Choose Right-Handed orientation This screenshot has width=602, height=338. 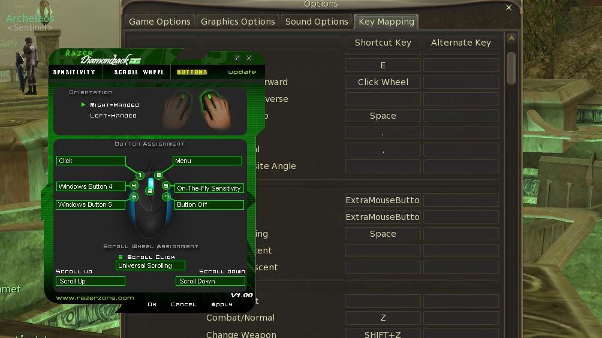click(x=115, y=105)
